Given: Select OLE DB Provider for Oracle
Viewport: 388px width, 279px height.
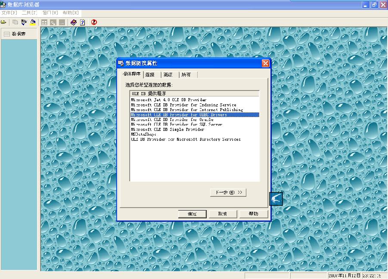Looking at the screenshot, I should (x=172, y=120).
